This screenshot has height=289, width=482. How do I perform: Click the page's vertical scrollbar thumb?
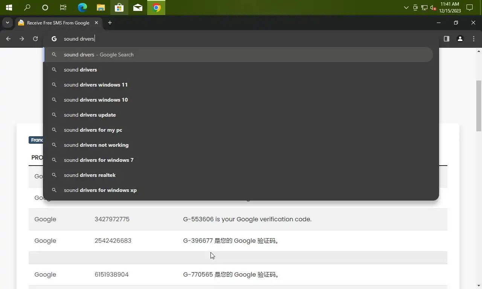point(479,106)
